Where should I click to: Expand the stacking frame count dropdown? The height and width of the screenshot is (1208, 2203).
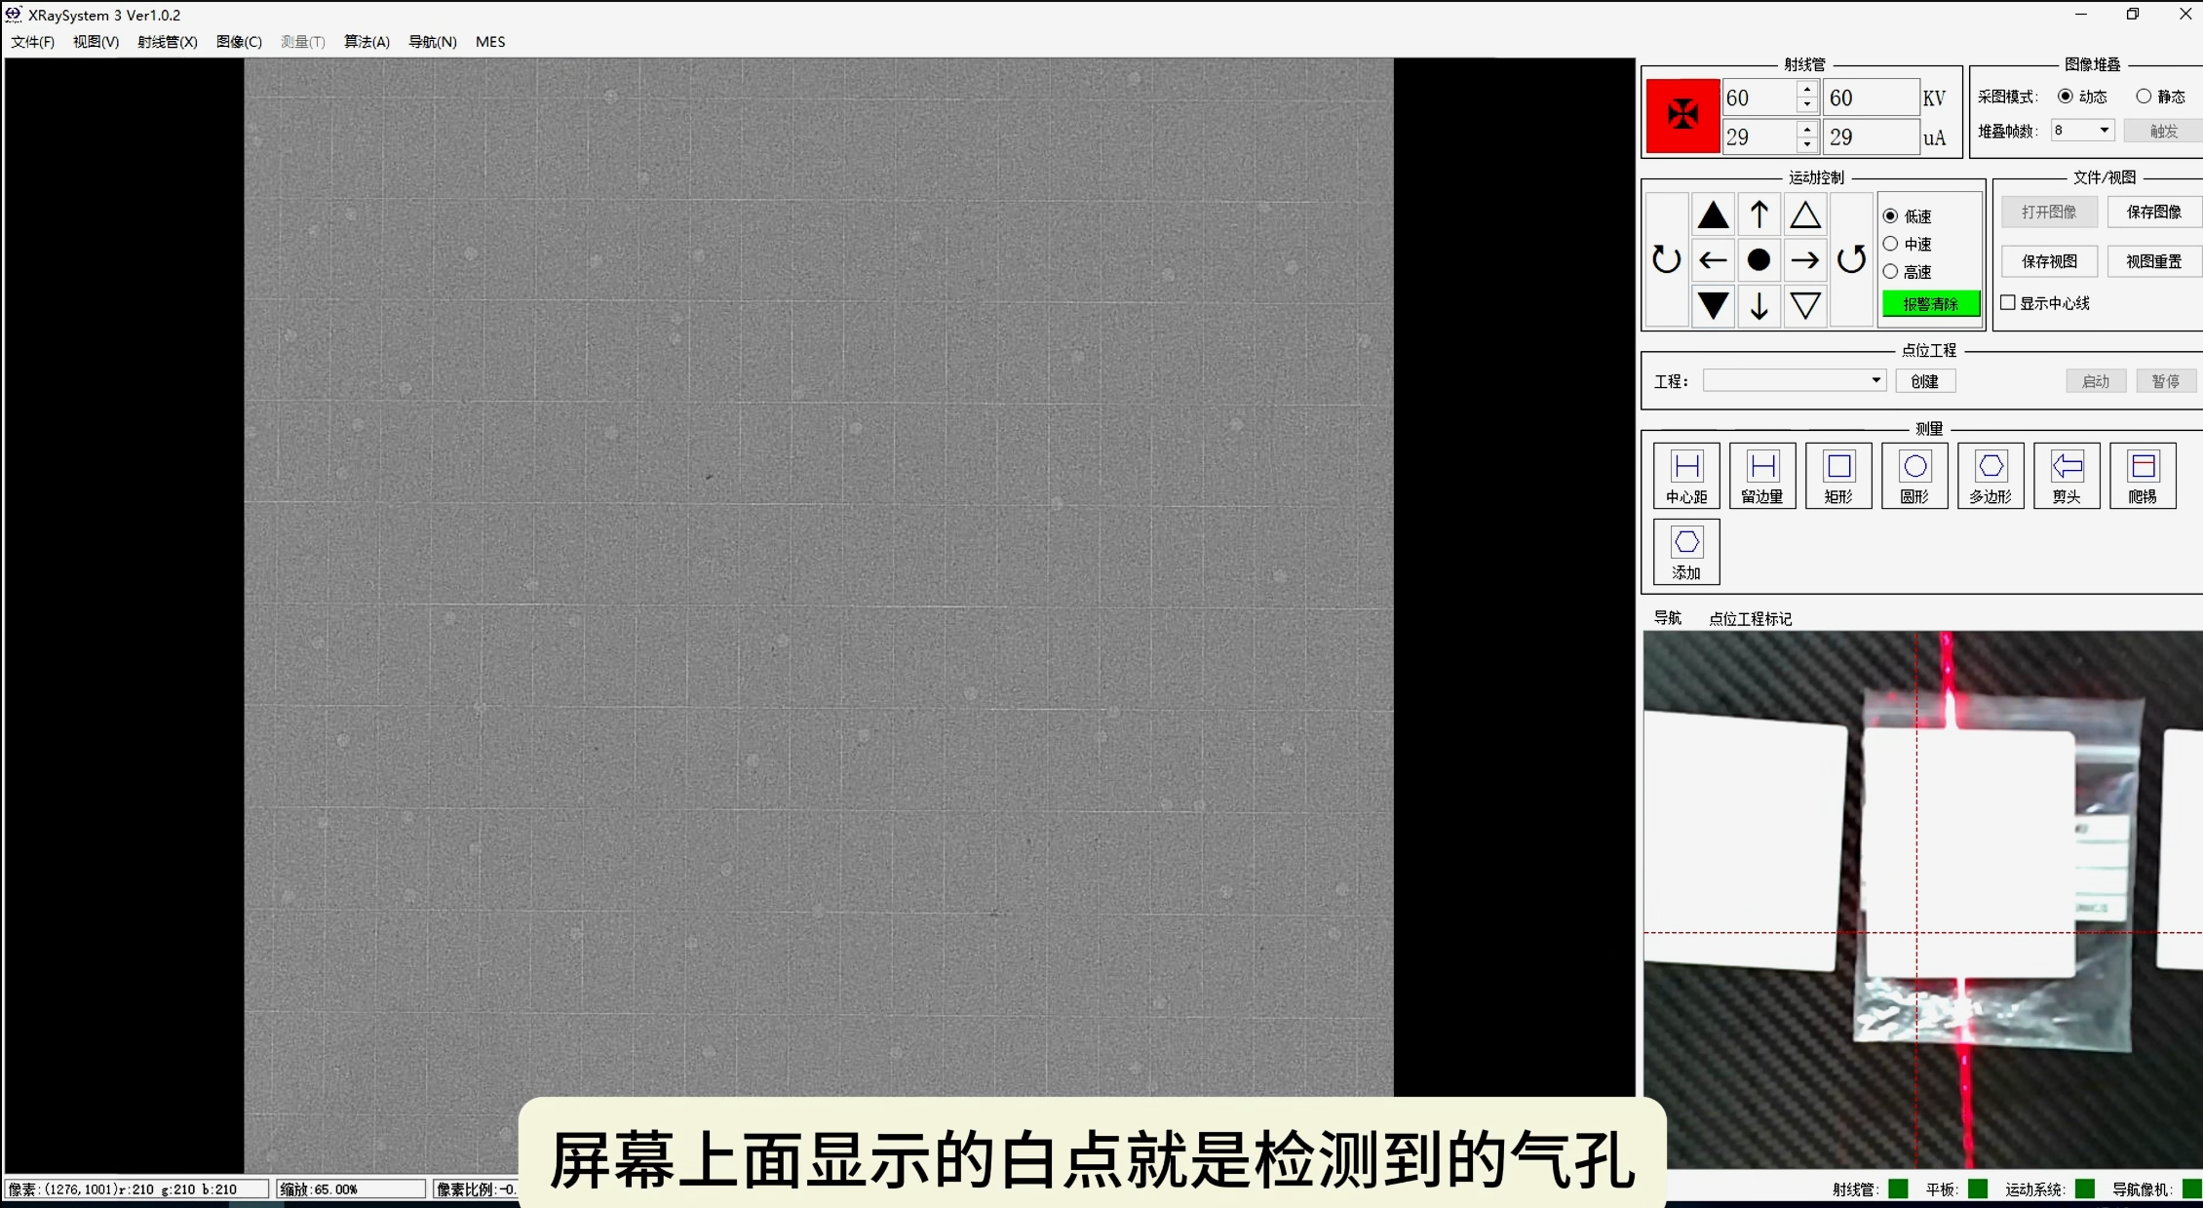(2104, 131)
